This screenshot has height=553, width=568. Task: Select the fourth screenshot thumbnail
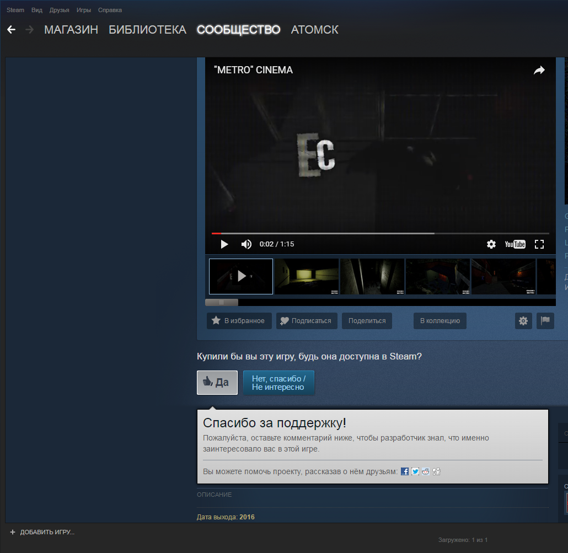click(438, 276)
